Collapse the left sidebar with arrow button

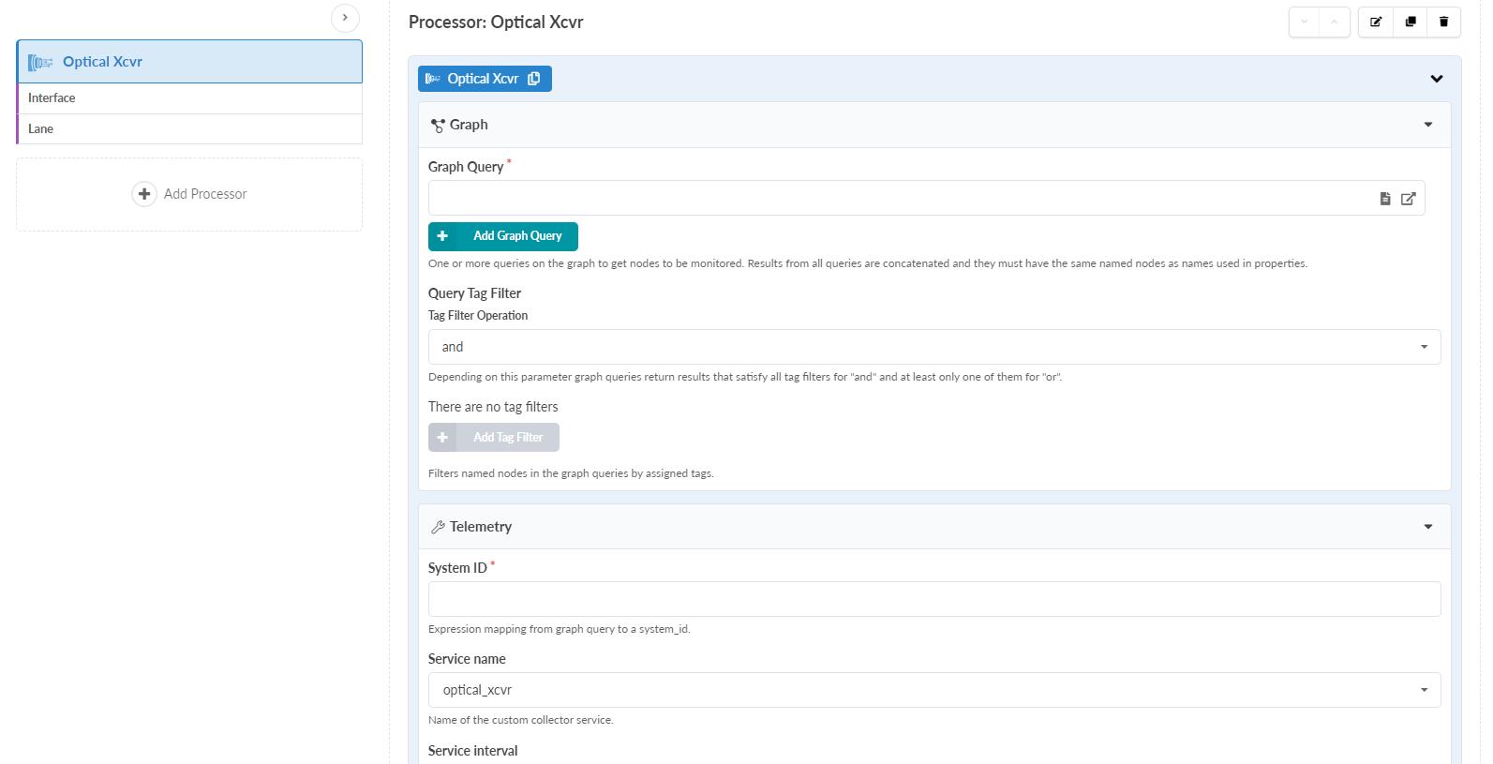coord(345,18)
